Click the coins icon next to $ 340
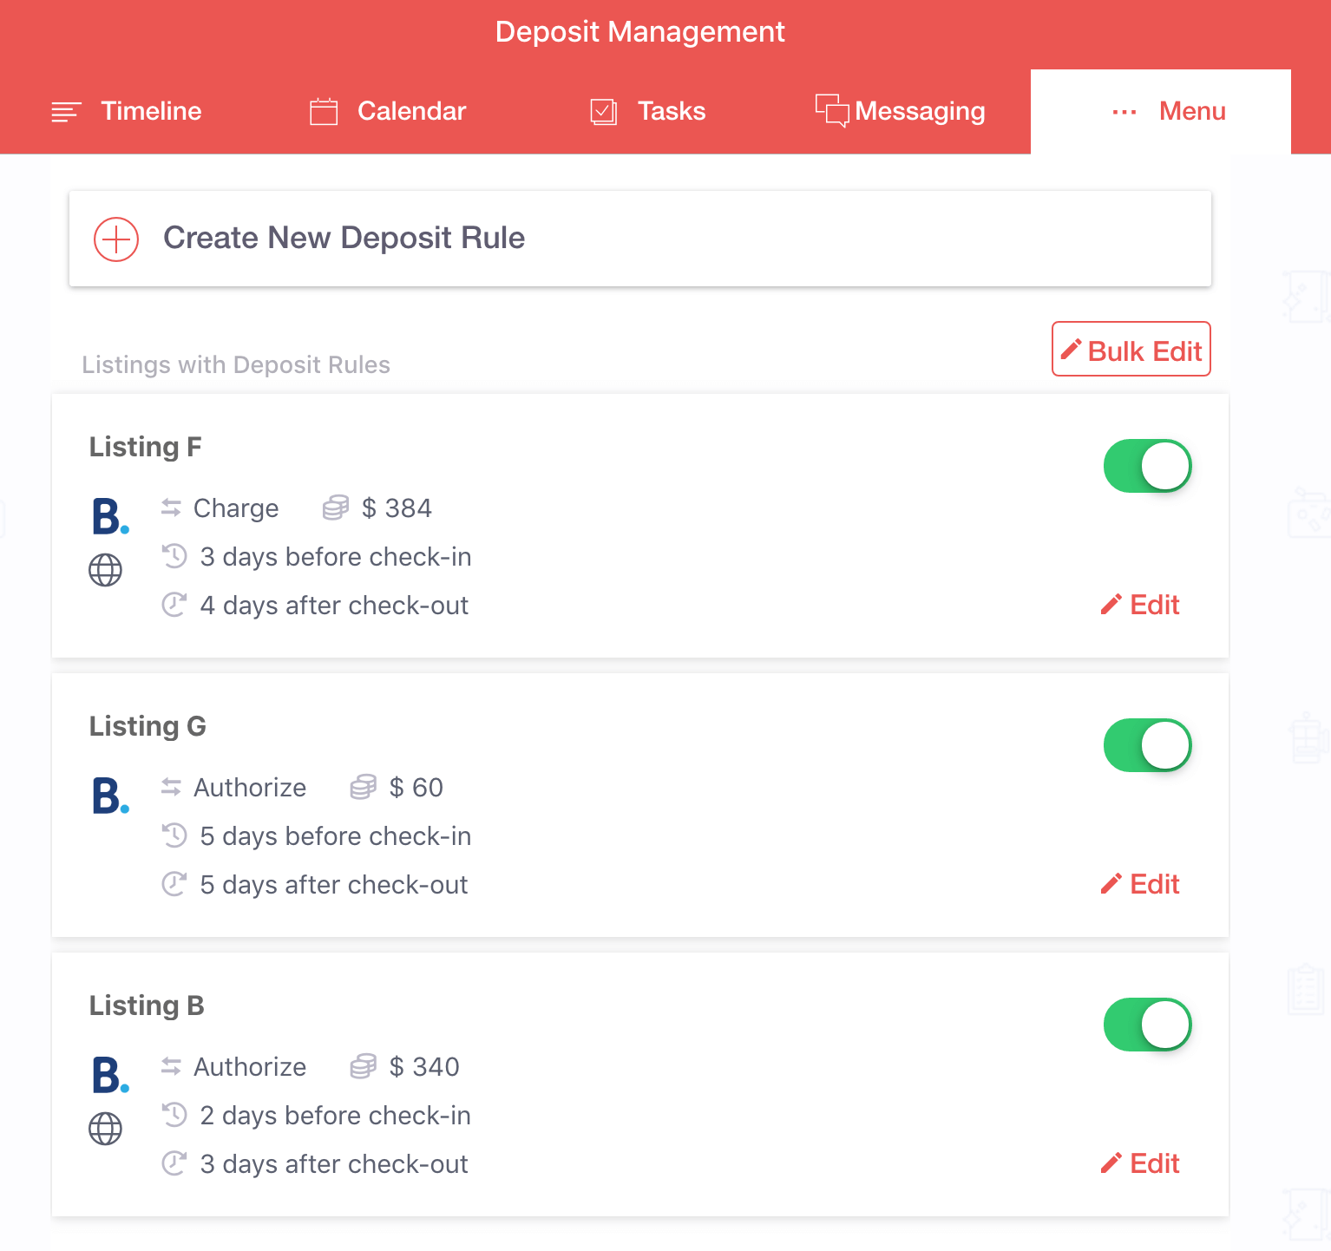The image size is (1331, 1251). [364, 1067]
